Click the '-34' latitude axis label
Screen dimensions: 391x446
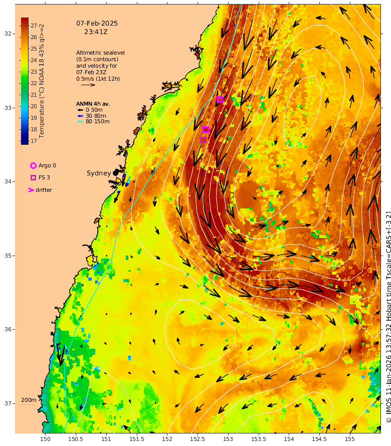point(8,181)
